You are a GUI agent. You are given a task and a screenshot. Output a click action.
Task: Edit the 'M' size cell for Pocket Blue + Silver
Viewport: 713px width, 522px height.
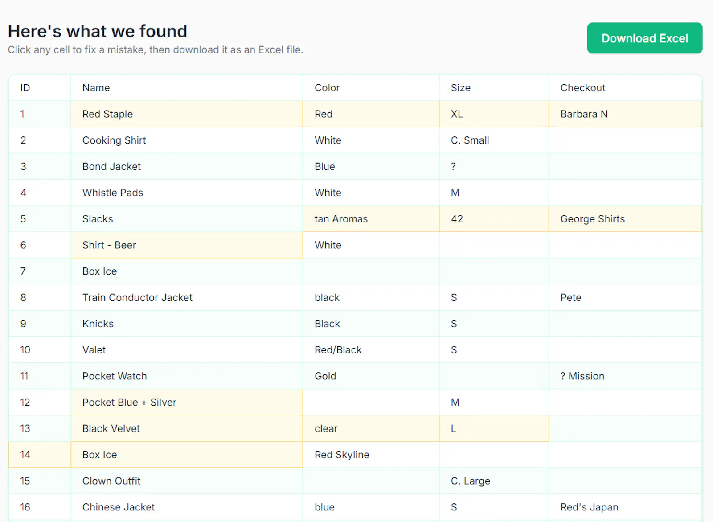coord(494,403)
